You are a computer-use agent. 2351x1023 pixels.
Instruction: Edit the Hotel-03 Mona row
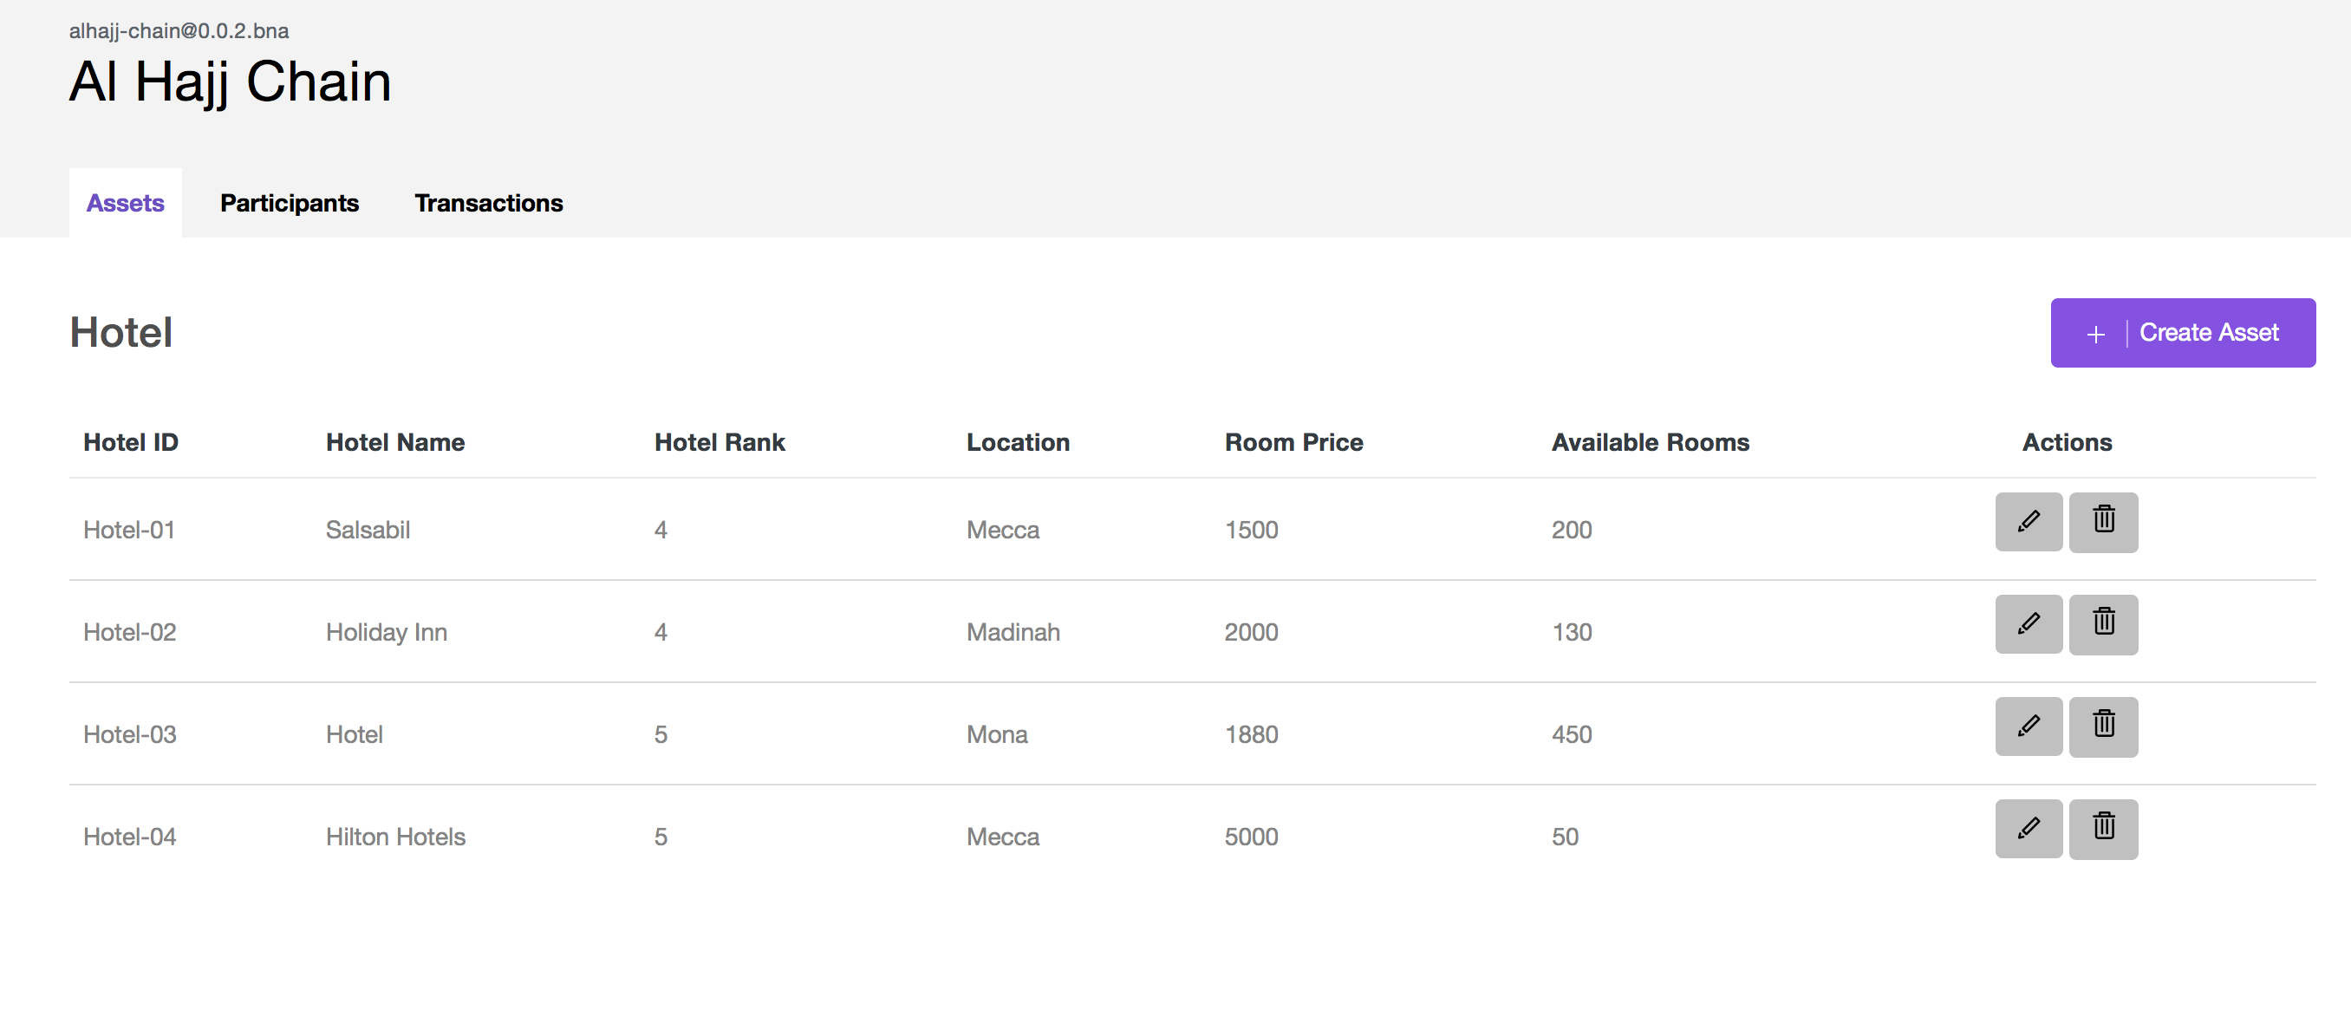(x=2028, y=726)
